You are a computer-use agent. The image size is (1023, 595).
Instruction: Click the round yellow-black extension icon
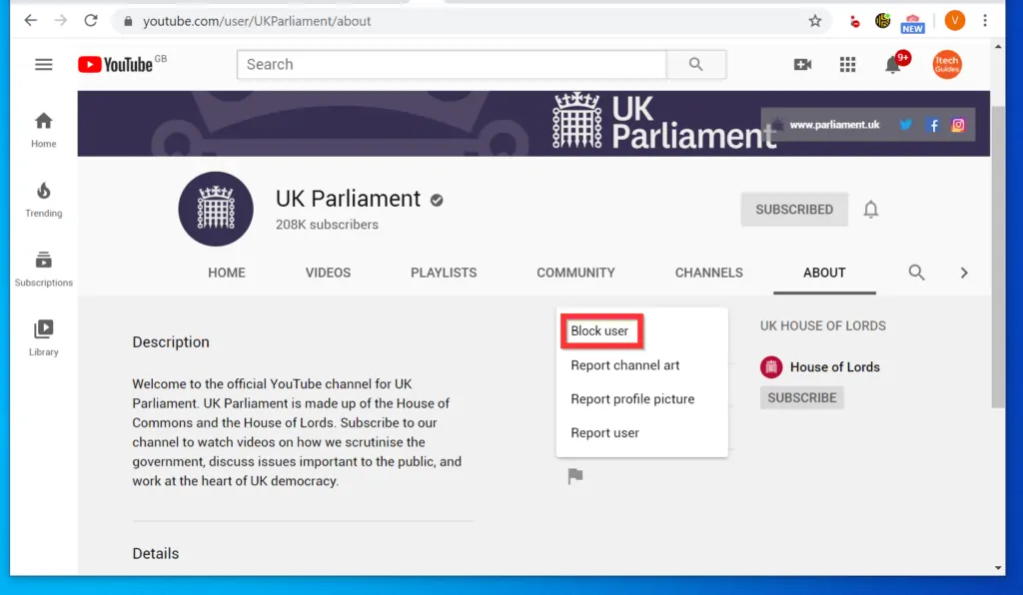tap(883, 21)
